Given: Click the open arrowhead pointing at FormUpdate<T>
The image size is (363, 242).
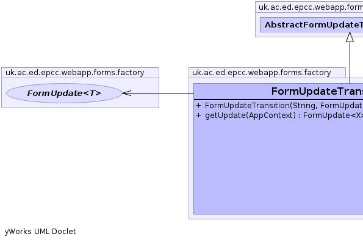Looking at the screenshot, I should pos(127,93).
